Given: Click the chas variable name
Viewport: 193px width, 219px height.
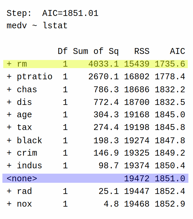Looking at the screenshot, I should coord(27,89).
